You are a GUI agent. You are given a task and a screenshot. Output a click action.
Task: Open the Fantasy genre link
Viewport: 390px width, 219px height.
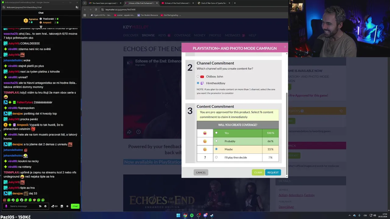tap(309, 195)
